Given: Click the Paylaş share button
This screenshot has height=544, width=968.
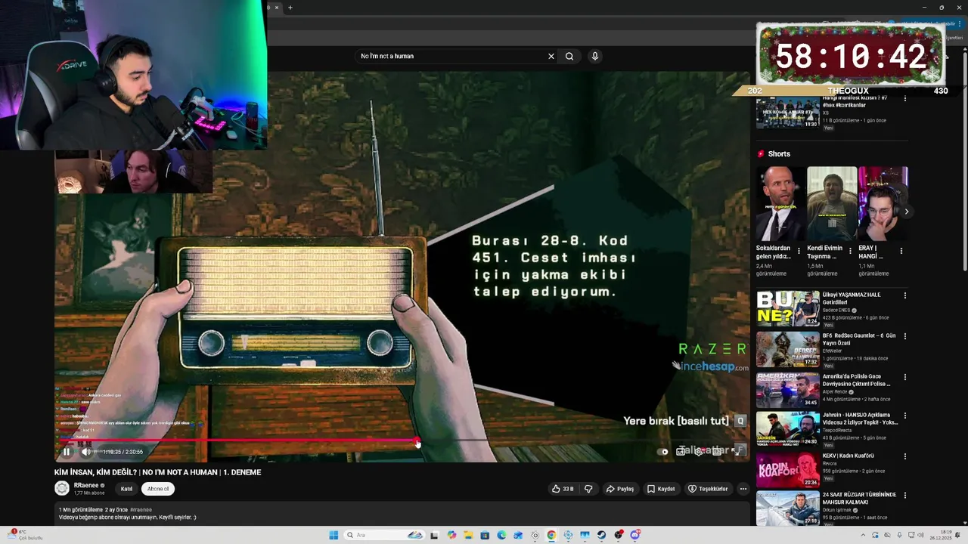Looking at the screenshot, I should coord(619,489).
